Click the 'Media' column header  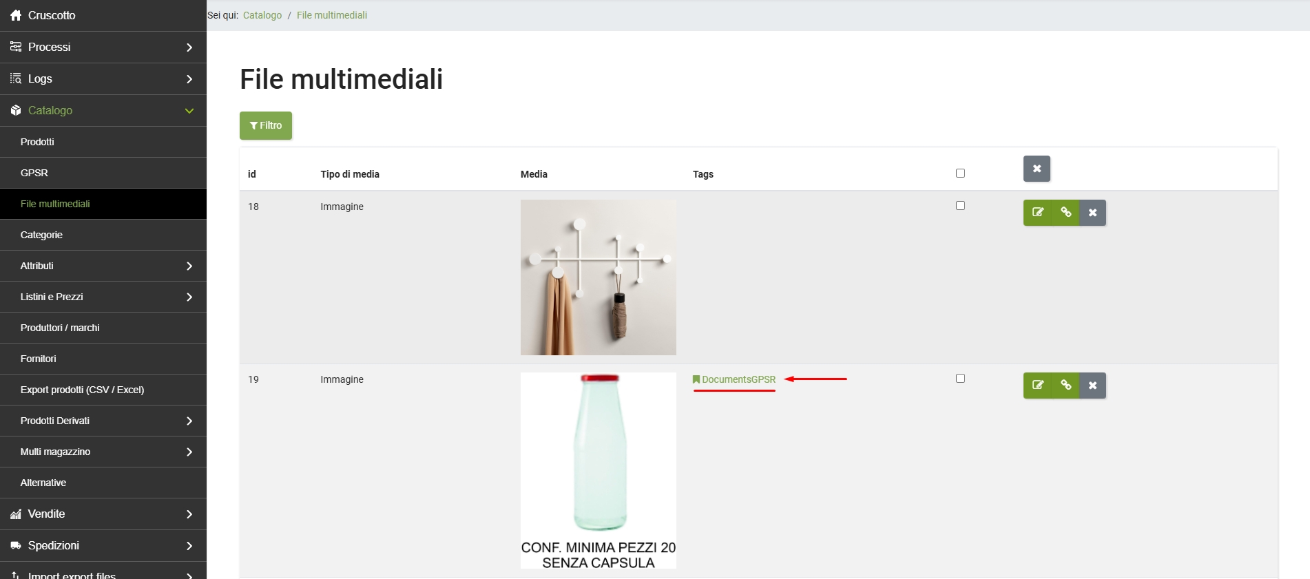coord(534,174)
